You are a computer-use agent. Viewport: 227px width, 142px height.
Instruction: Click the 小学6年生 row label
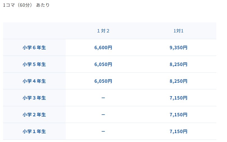point(34,48)
